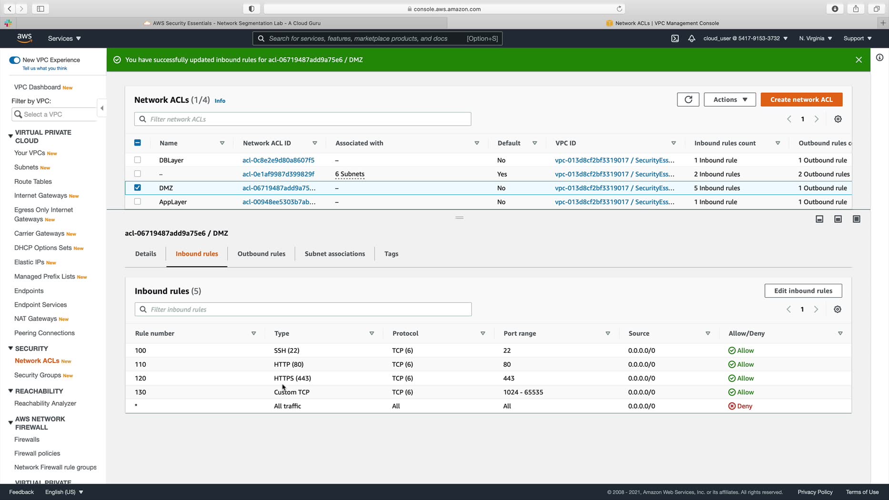Maximize the details split panel
The image size is (889, 500).
(856, 219)
